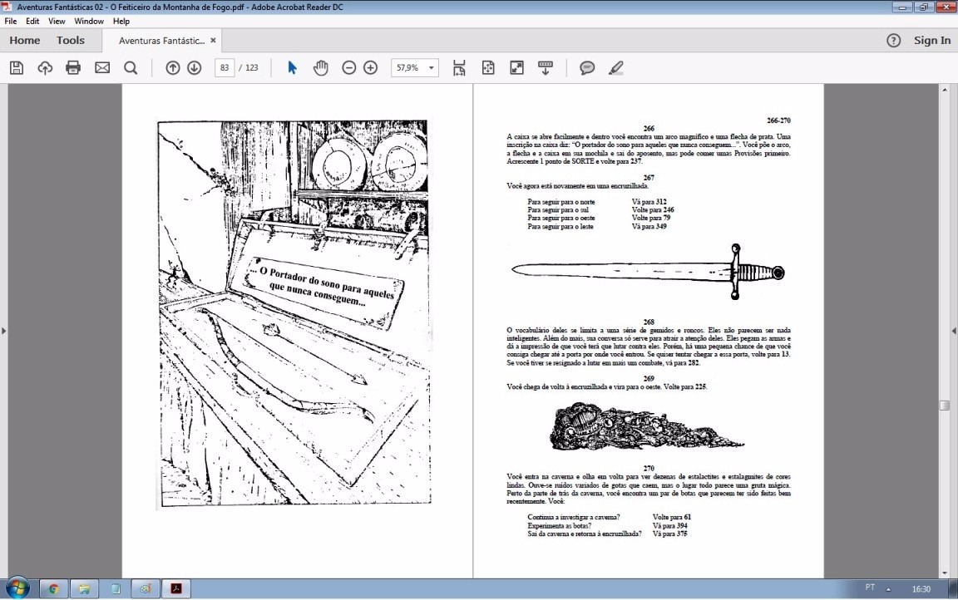Open File Explorer from the taskbar
The image size is (958, 600).
pos(84,589)
